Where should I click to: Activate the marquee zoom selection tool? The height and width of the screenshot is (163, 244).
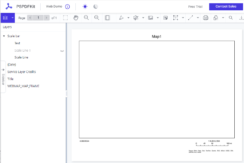pos(65,18)
